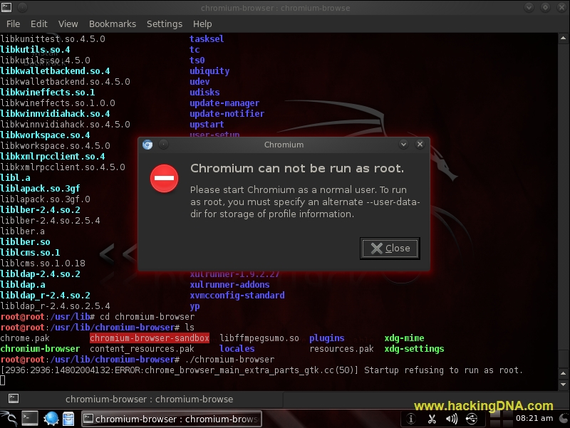
Task: Click the libffmpegsumo.so file name
Action: pos(259,338)
